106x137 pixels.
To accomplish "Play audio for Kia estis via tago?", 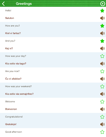I will pos(102,64).
